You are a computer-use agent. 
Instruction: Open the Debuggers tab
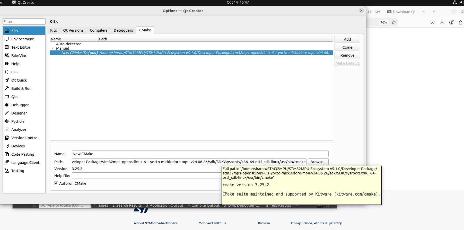click(x=123, y=30)
